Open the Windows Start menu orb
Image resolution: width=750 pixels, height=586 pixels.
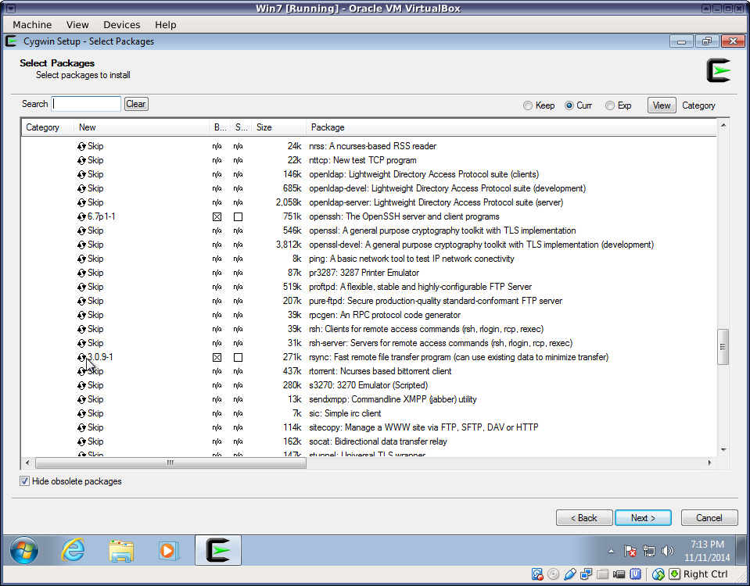tap(24, 550)
